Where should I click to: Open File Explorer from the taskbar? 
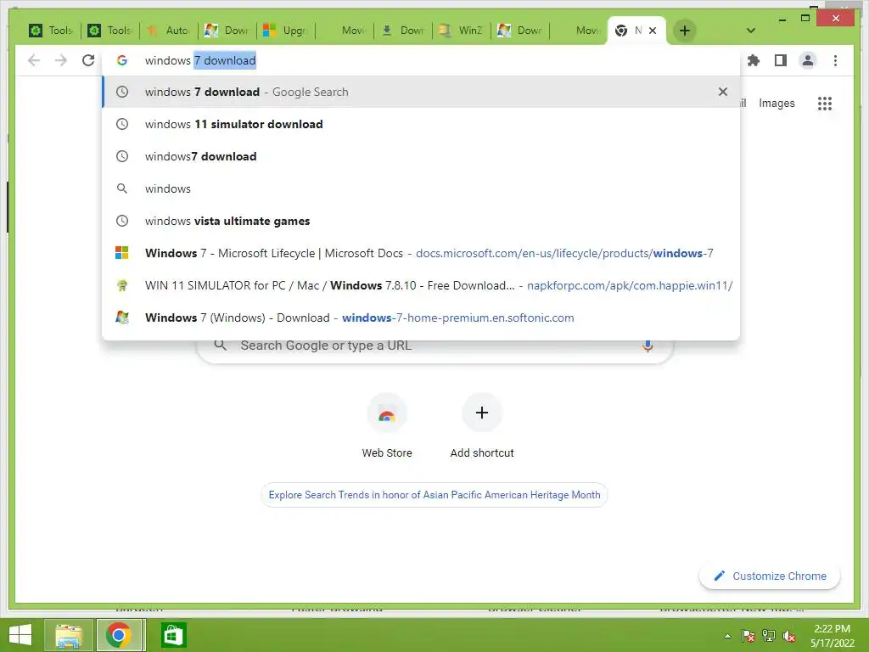pos(68,635)
